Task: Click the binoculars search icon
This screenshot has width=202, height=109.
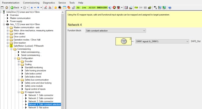Action: (x=60, y=7)
